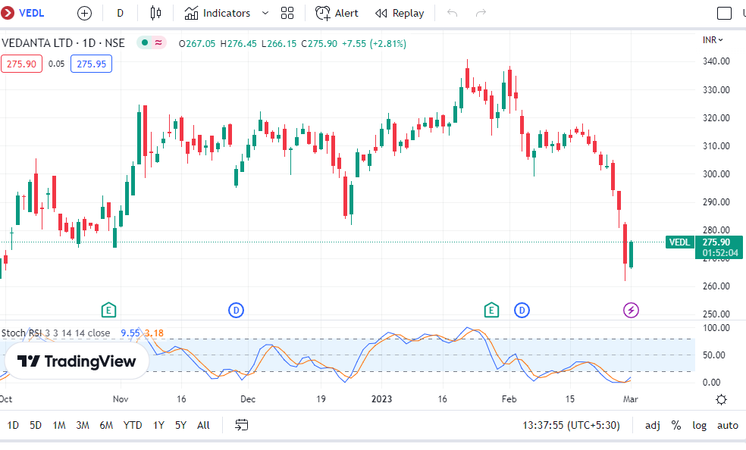Open the earnings marker in late January
The width and height of the screenshot is (746, 450).
coord(491,311)
